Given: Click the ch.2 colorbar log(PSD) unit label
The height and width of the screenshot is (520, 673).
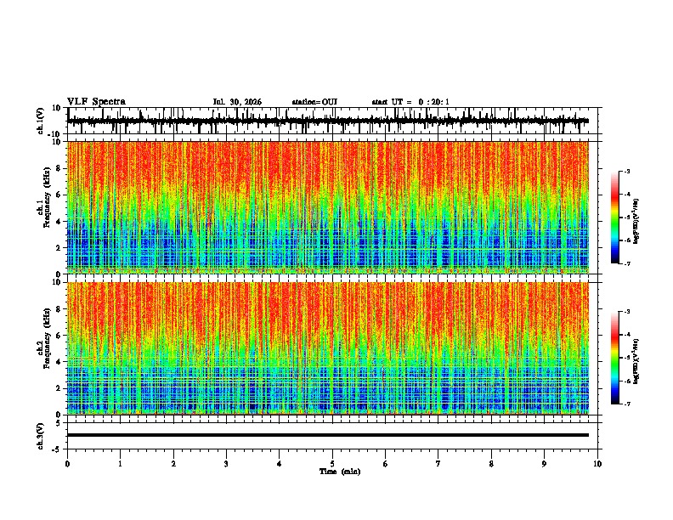Looking at the screenshot, I should coord(636,362).
